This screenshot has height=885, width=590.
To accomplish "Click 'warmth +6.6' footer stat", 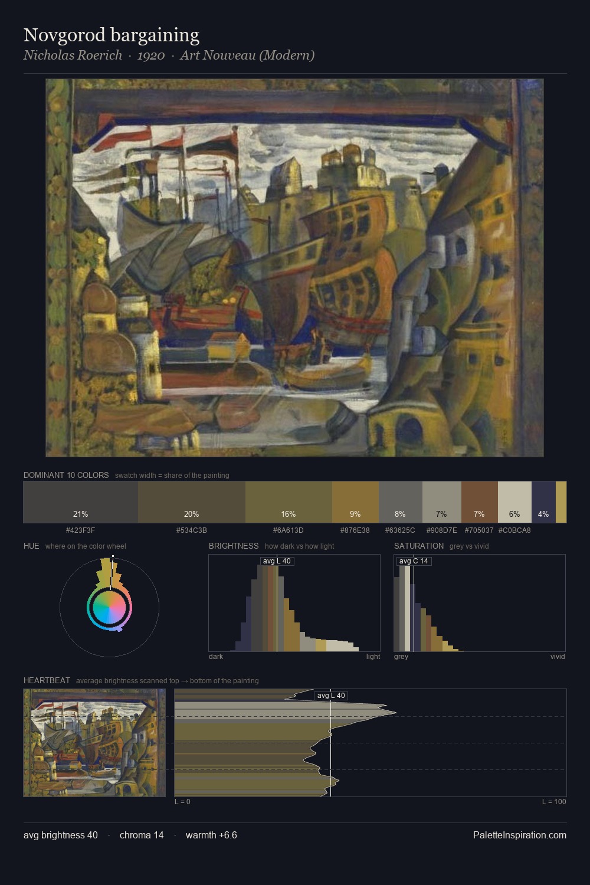I will coord(211,835).
